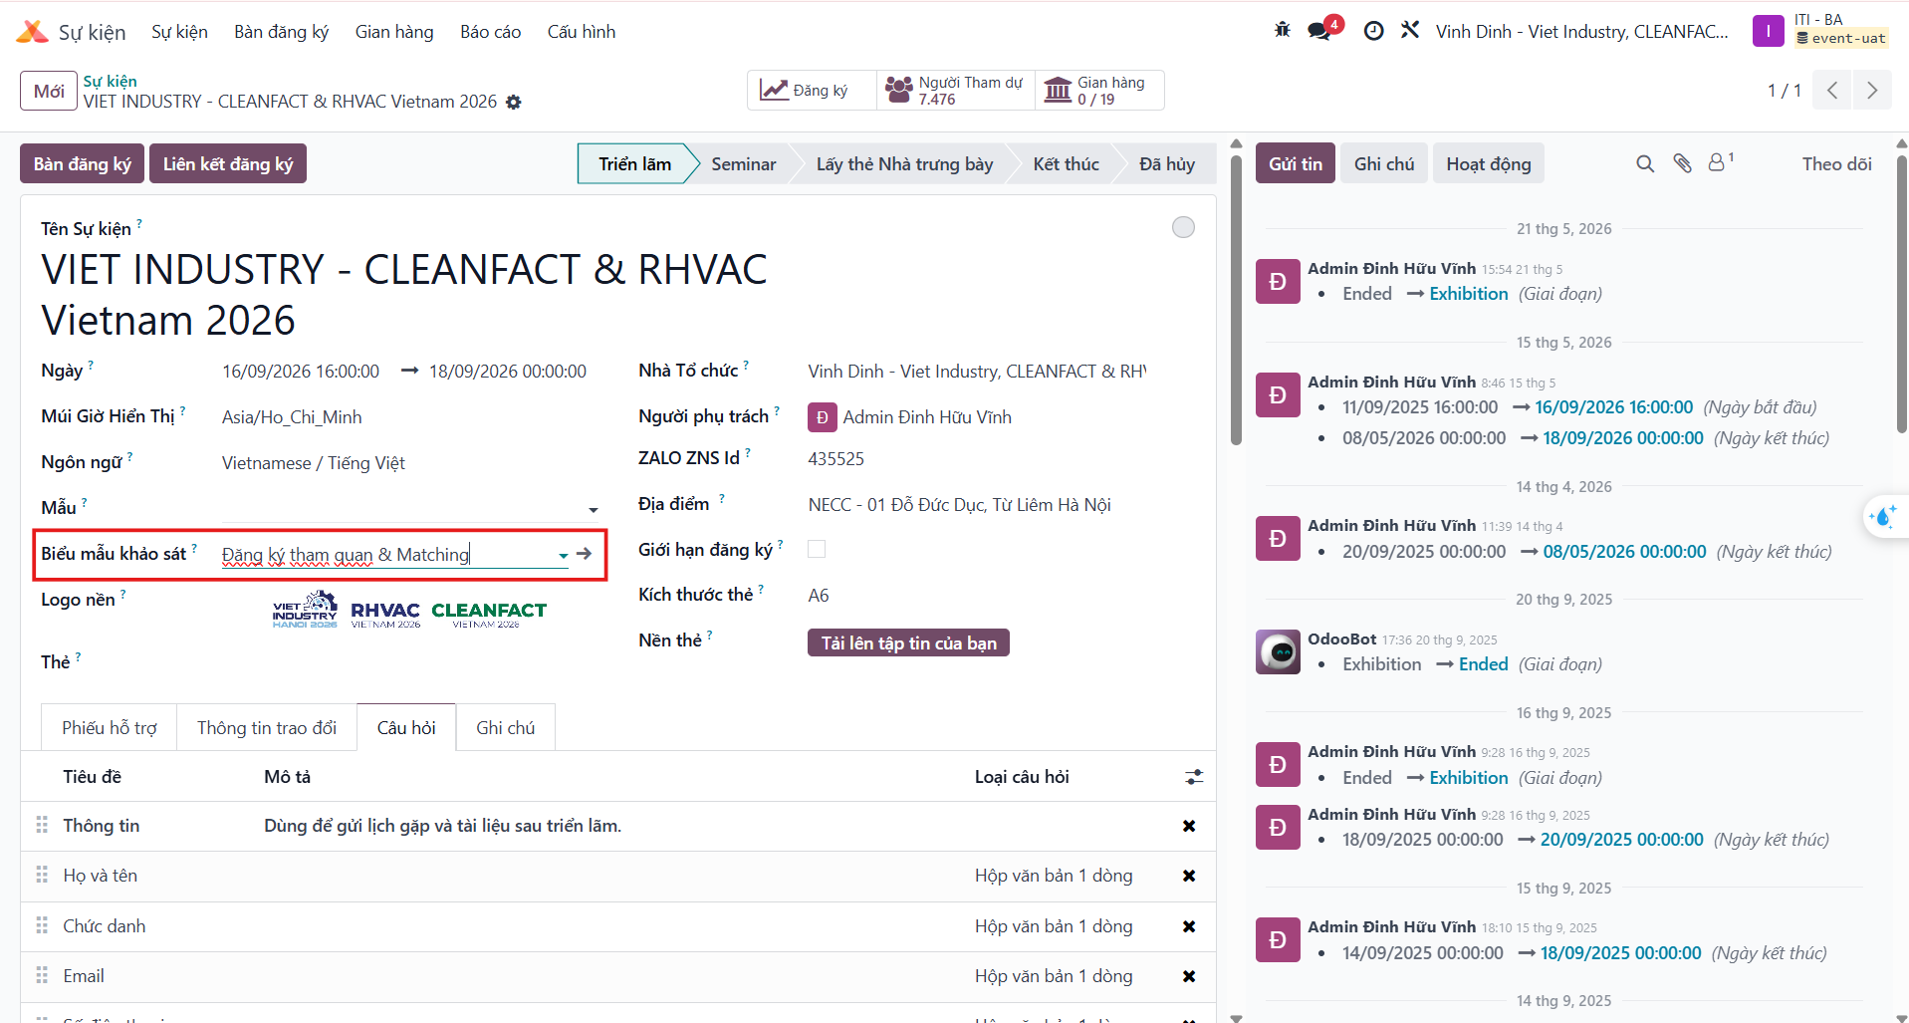The image size is (1909, 1023).
Task: Remove the Email question row
Action: point(1189,976)
